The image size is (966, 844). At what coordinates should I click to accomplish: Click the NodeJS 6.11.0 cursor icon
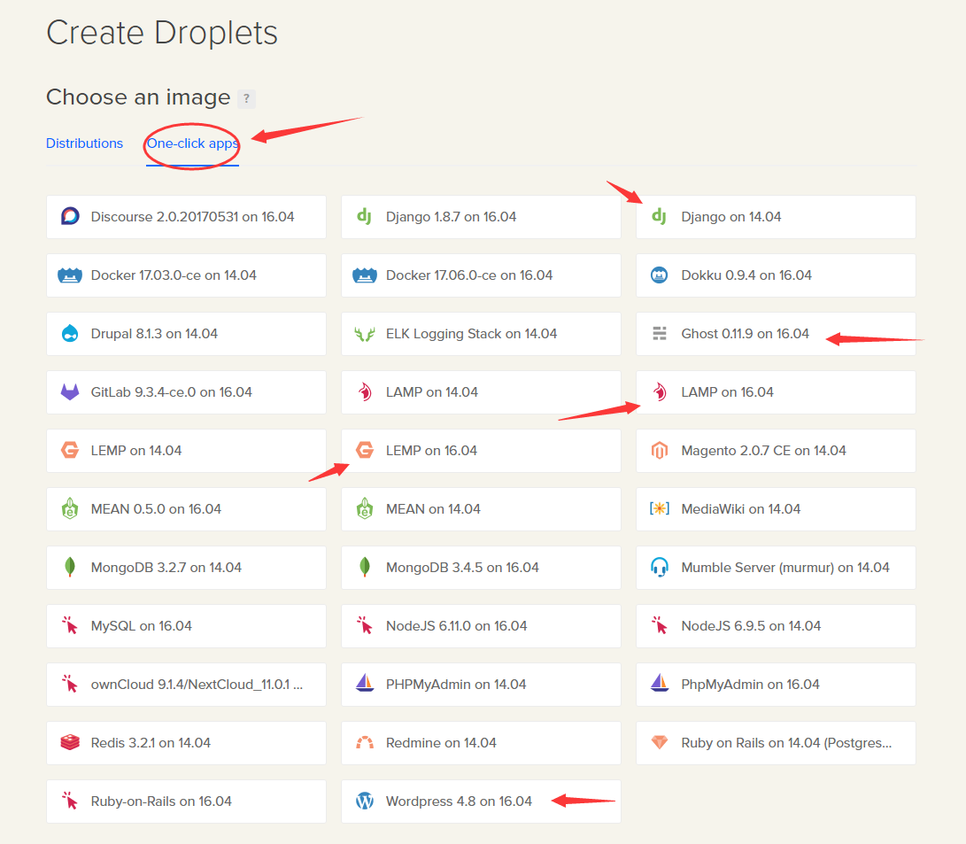point(365,625)
